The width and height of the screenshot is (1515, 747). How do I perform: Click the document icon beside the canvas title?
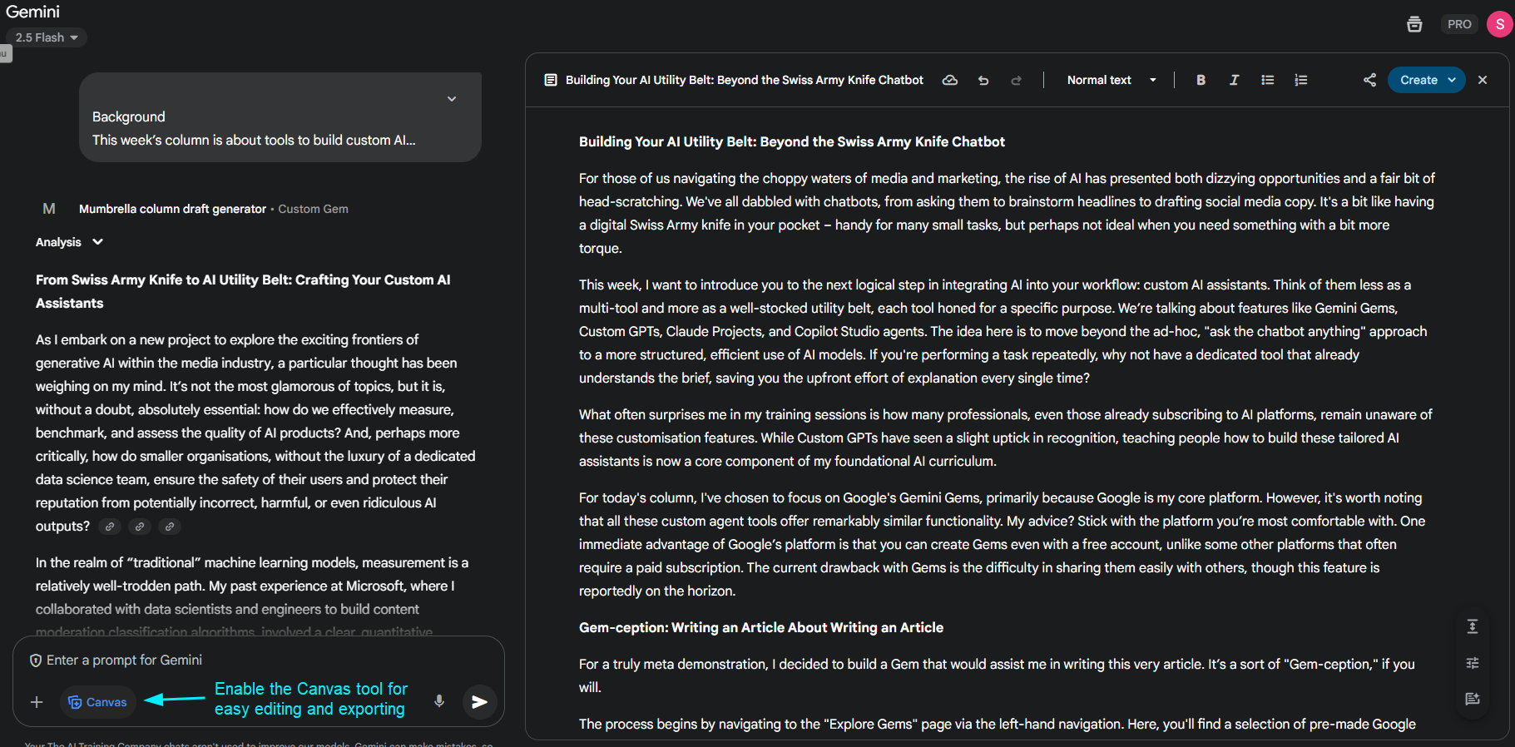(550, 80)
